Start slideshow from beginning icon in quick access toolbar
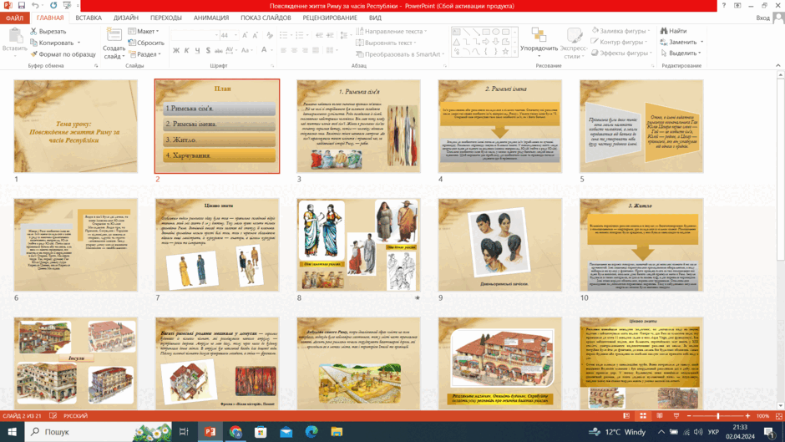785x442 pixels. click(x=67, y=6)
